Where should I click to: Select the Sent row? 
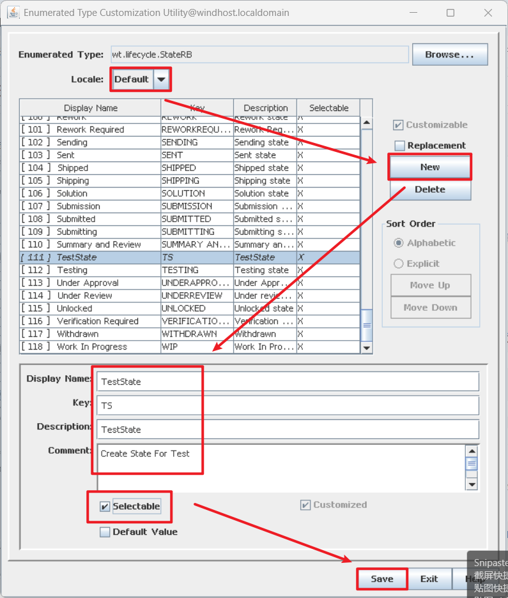[190, 155]
